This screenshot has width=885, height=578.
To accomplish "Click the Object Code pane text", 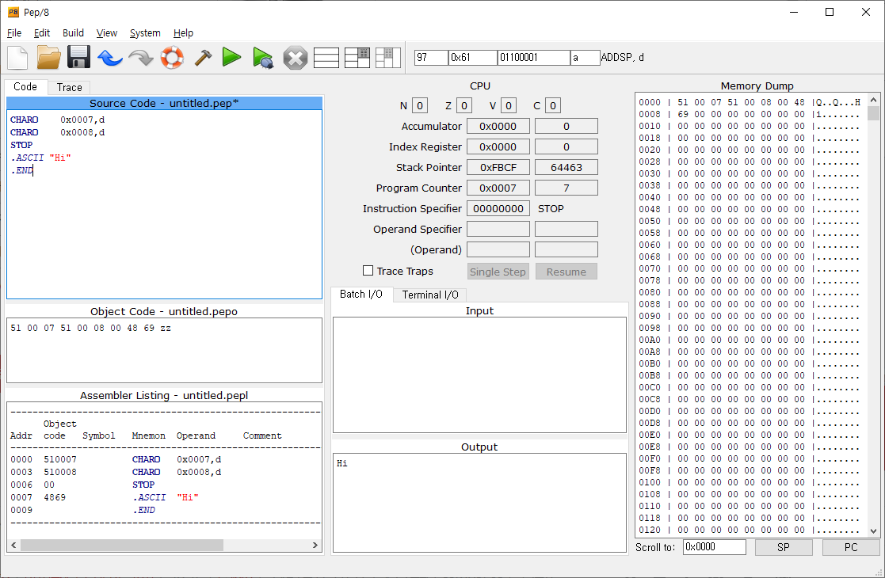I will pyautogui.click(x=90, y=328).
